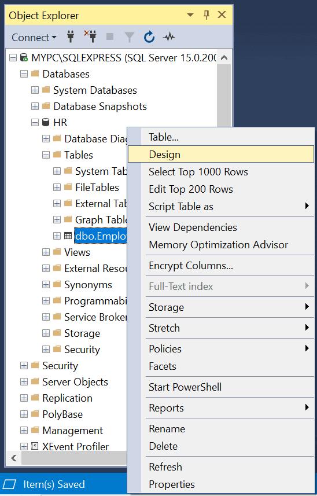317x496 pixels.
Task: Choose Design from the context menu
Action: [x=221, y=155]
